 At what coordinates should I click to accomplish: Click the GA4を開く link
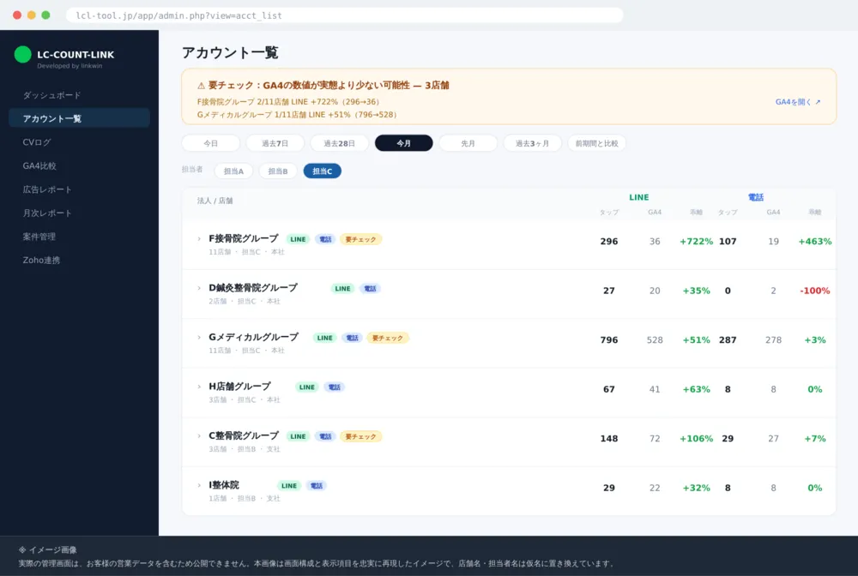(x=798, y=102)
